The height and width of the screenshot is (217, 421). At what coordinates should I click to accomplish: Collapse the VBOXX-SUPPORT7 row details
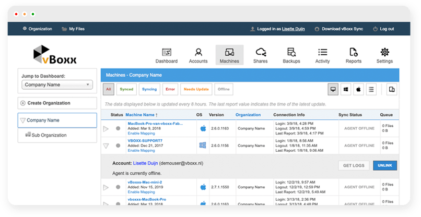point(106,147)
